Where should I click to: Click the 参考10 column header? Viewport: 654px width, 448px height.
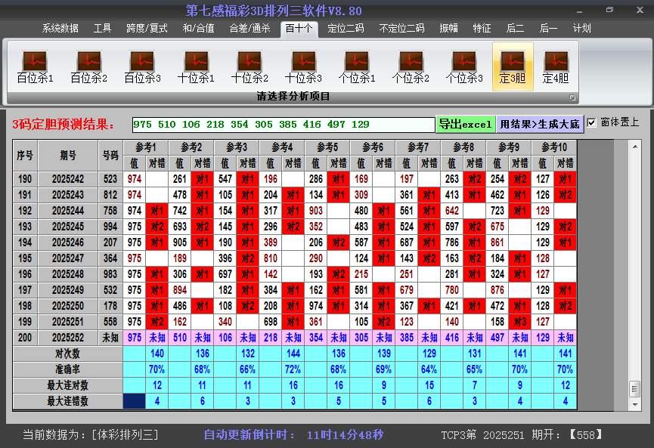(x=554, y=147)
